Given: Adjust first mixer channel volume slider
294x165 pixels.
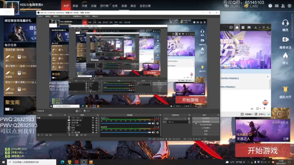Looking at the screenshot, I should (x=126, y=123).
